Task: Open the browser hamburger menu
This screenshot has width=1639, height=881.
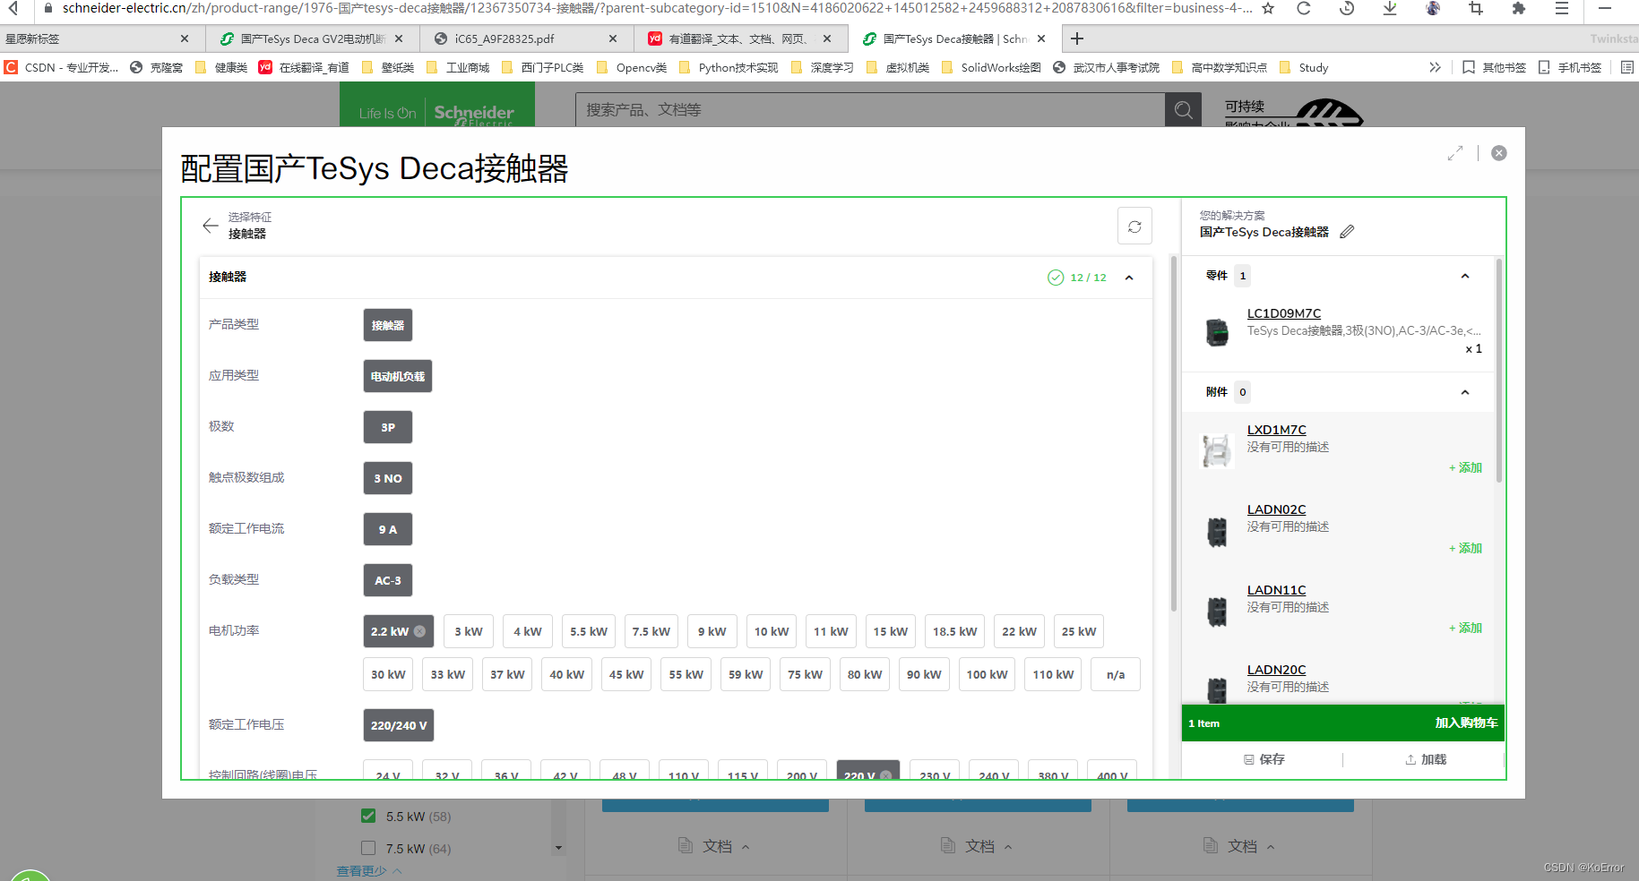Action: tap(1561, 8)
